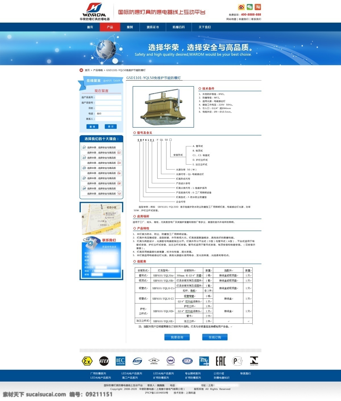This screenshot has width=341, height=401.
Task: Open 产品导航 in the breadcrumb
Action: [98, 70]
